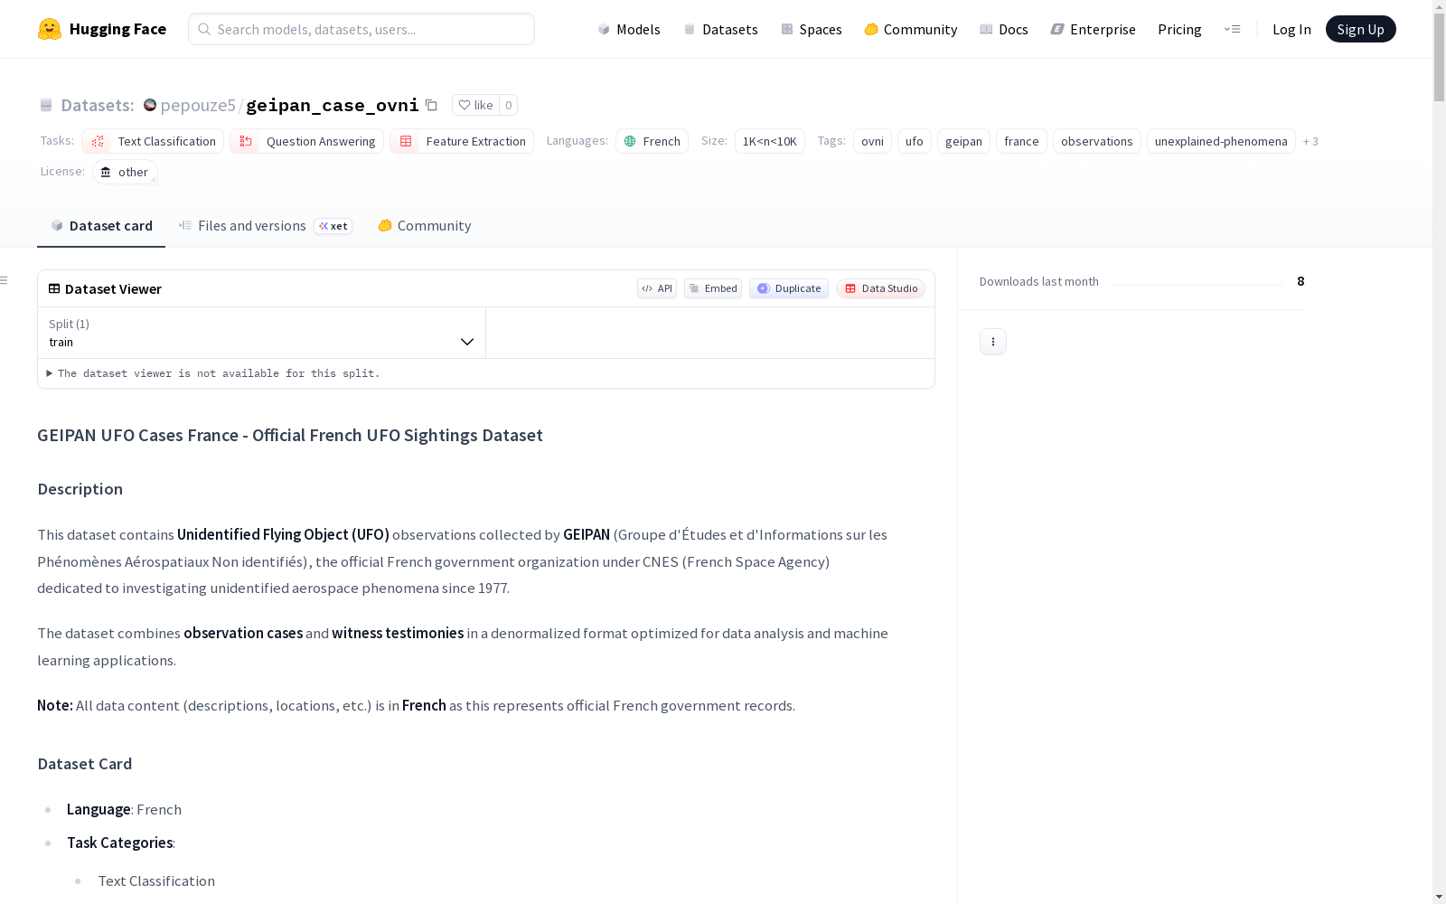Click the Datasets: breadcrumb label

point(98,105)
